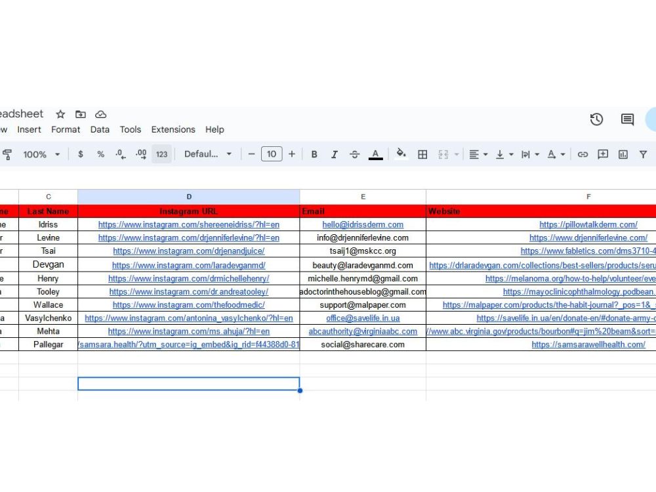Open more number formats 123
Viewport: 656px width, 492px height.
click(x=161, y=154)
